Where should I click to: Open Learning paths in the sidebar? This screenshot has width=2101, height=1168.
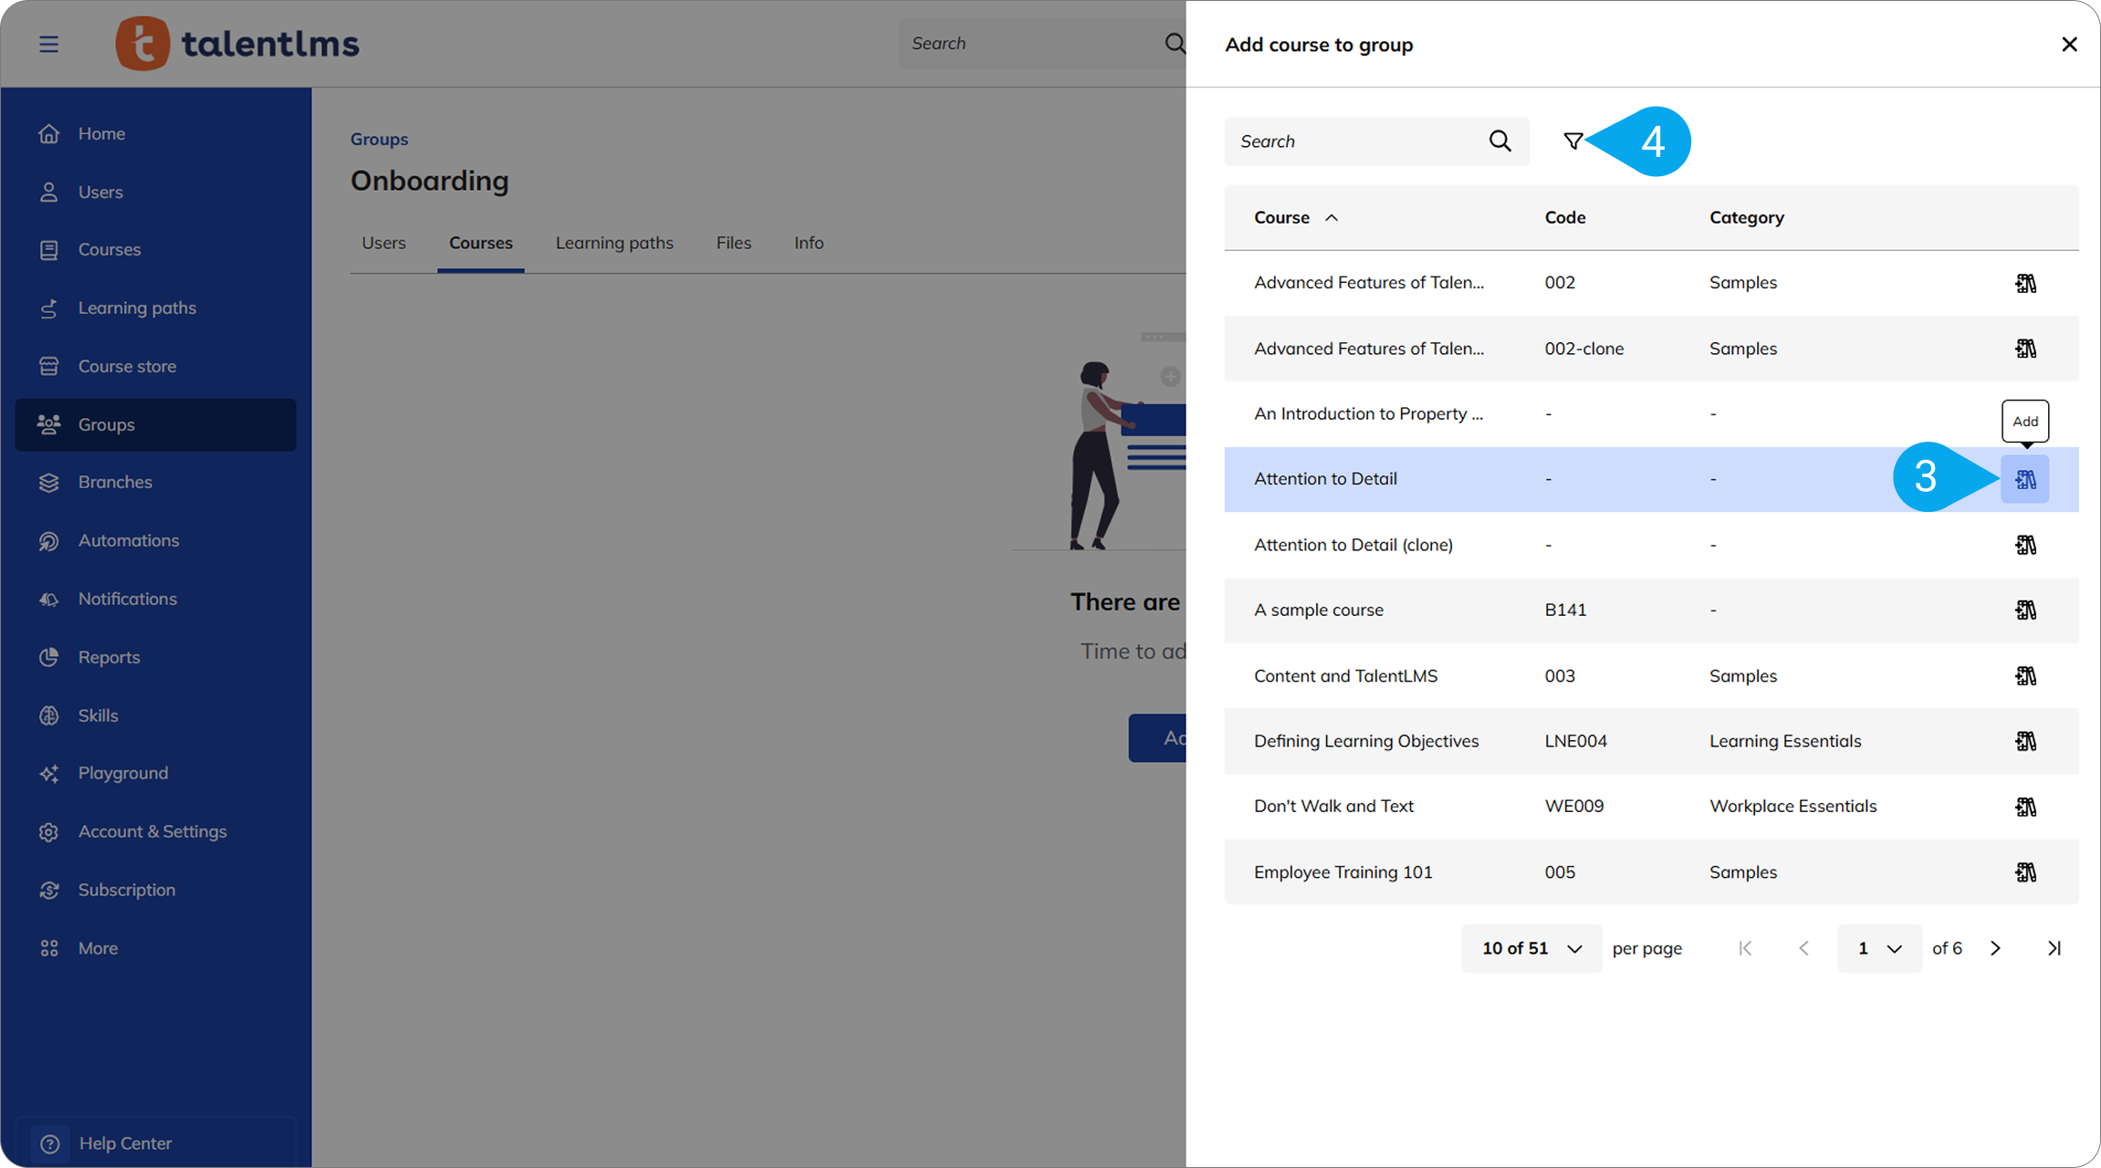pyautogui.click(x=155, y=308)
